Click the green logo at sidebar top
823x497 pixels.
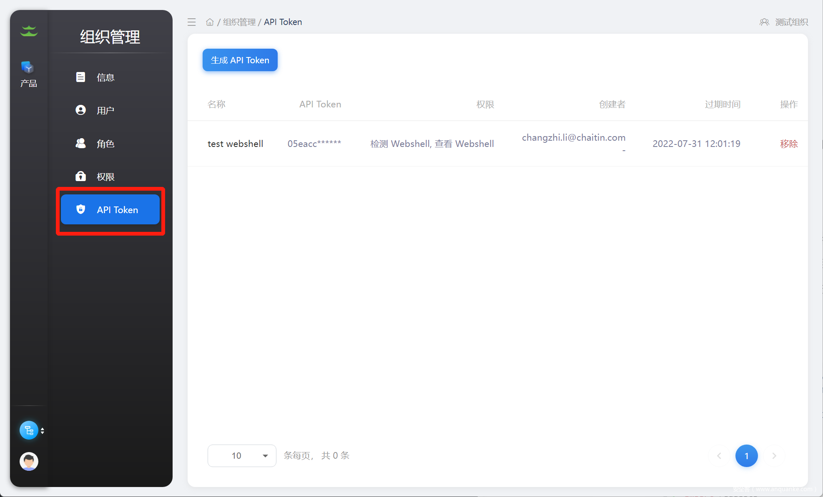29,31
